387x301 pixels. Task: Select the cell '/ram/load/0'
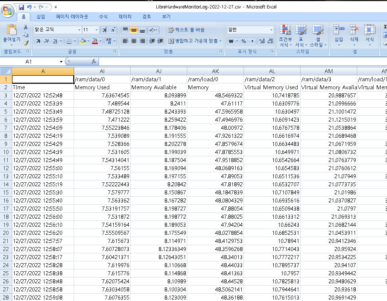click(215, 79)
